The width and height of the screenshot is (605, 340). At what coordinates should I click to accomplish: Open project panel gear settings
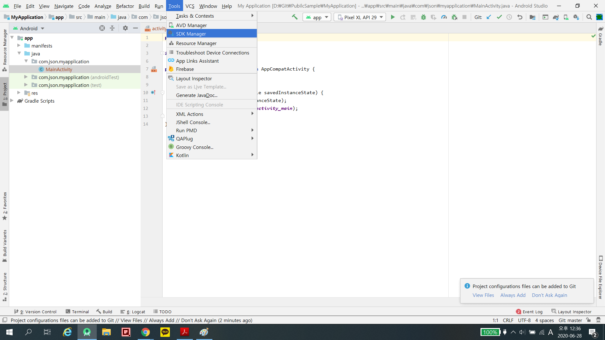pos(125,28)
